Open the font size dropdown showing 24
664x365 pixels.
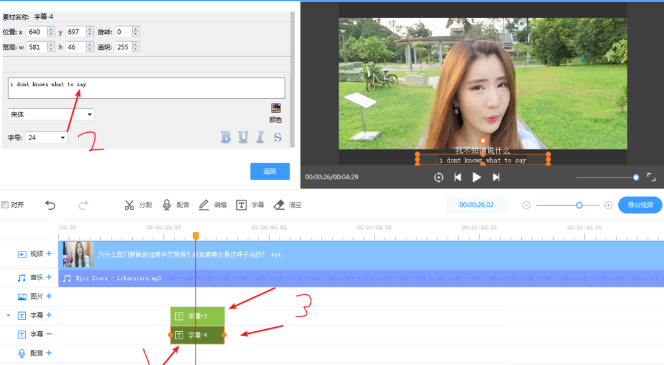click(x=46, y=137)
